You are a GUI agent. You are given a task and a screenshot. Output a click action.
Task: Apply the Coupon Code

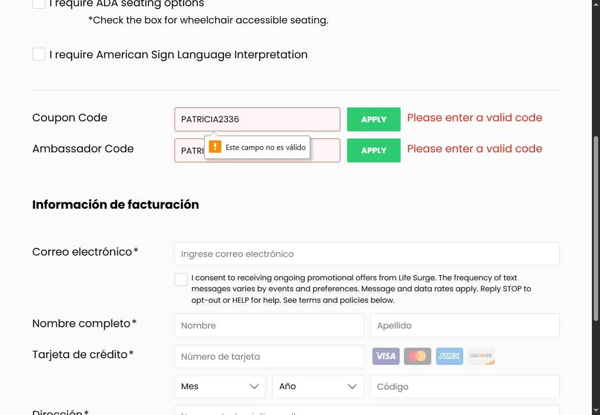click(x=373, y=119)
